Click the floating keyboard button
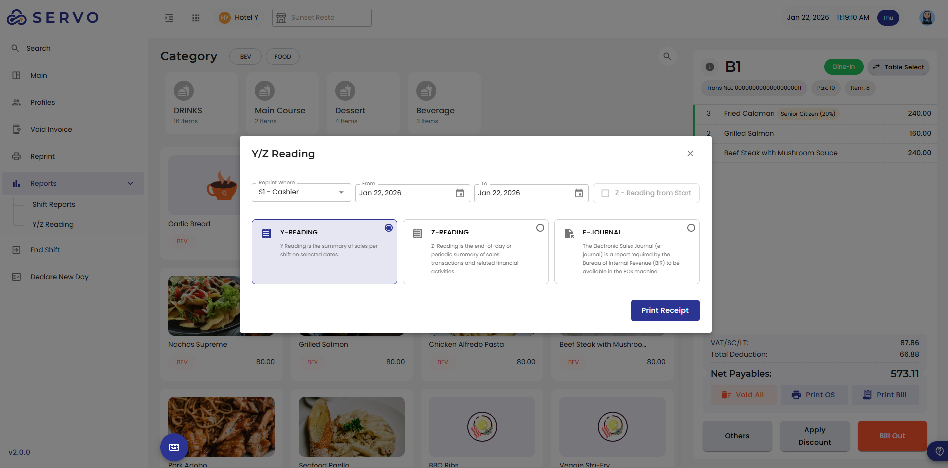948x468 pixels. click(x=174, y=447)
